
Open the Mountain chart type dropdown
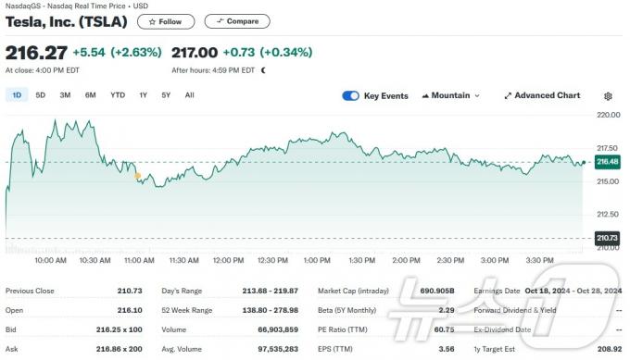coord(450,95)
